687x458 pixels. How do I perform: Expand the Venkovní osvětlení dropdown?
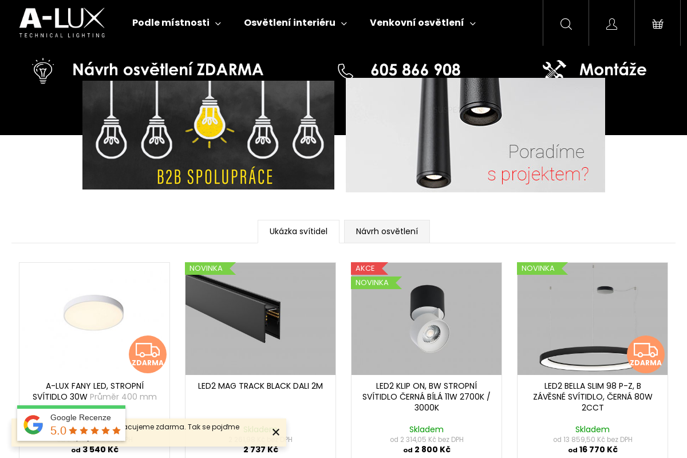[x=423, y=23]
